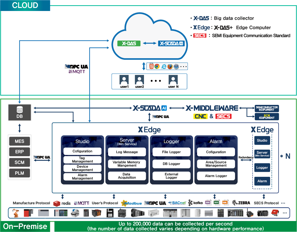The image size is (297, 232).
Task: Click the Chrome browser icon
Action: click(x=157, y=66)
